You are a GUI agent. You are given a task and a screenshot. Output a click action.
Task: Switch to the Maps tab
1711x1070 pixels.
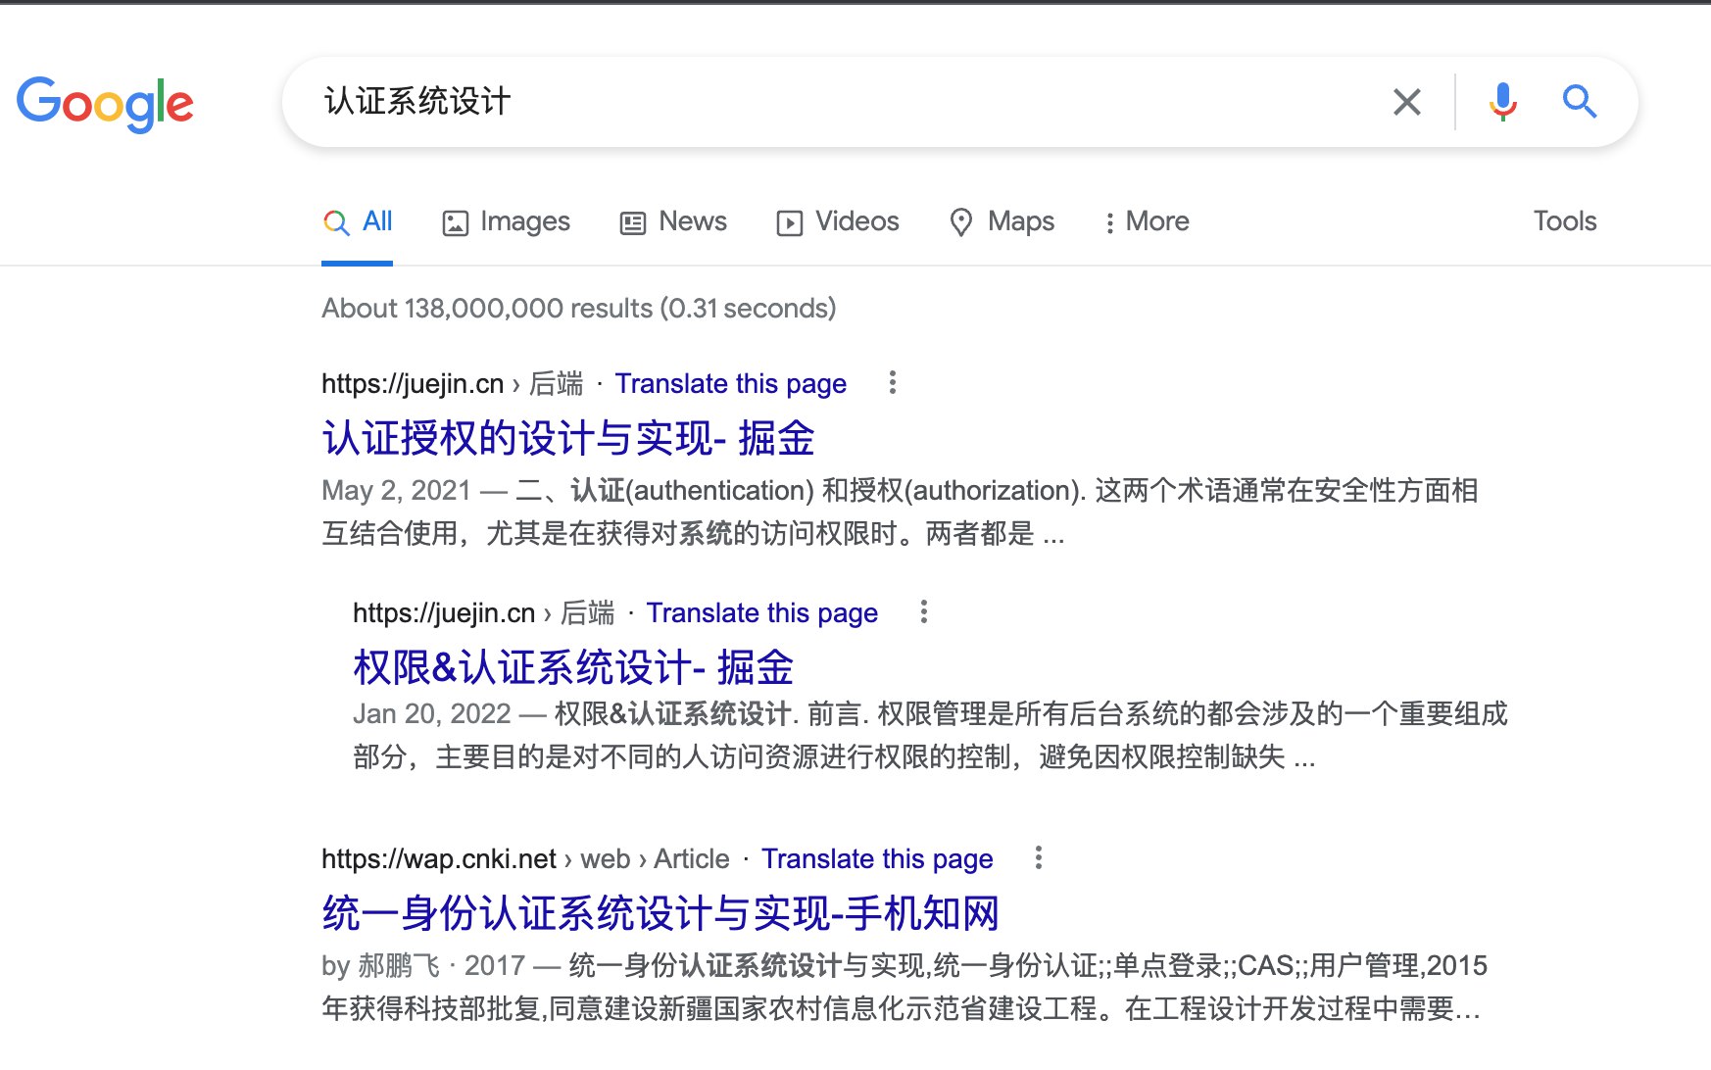(x=1002, y=222)
